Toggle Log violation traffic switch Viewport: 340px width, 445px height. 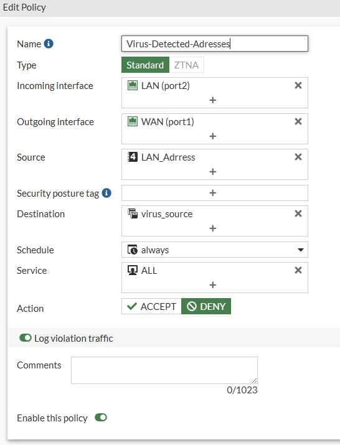26,338
